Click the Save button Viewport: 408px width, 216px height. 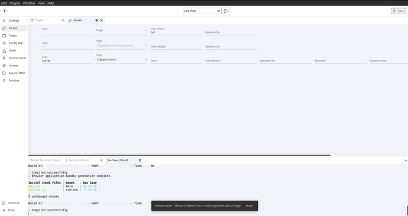click(x=399, y=11)
